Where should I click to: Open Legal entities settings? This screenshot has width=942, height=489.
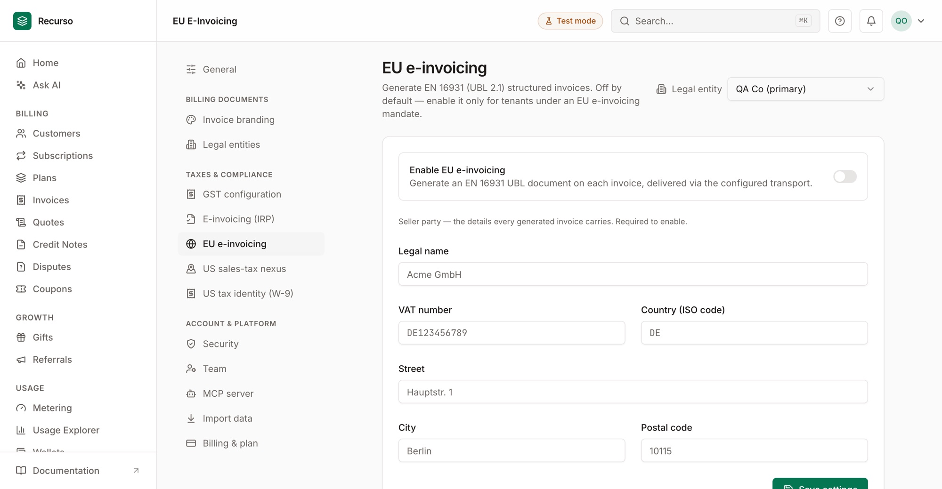tap(251, 144)
